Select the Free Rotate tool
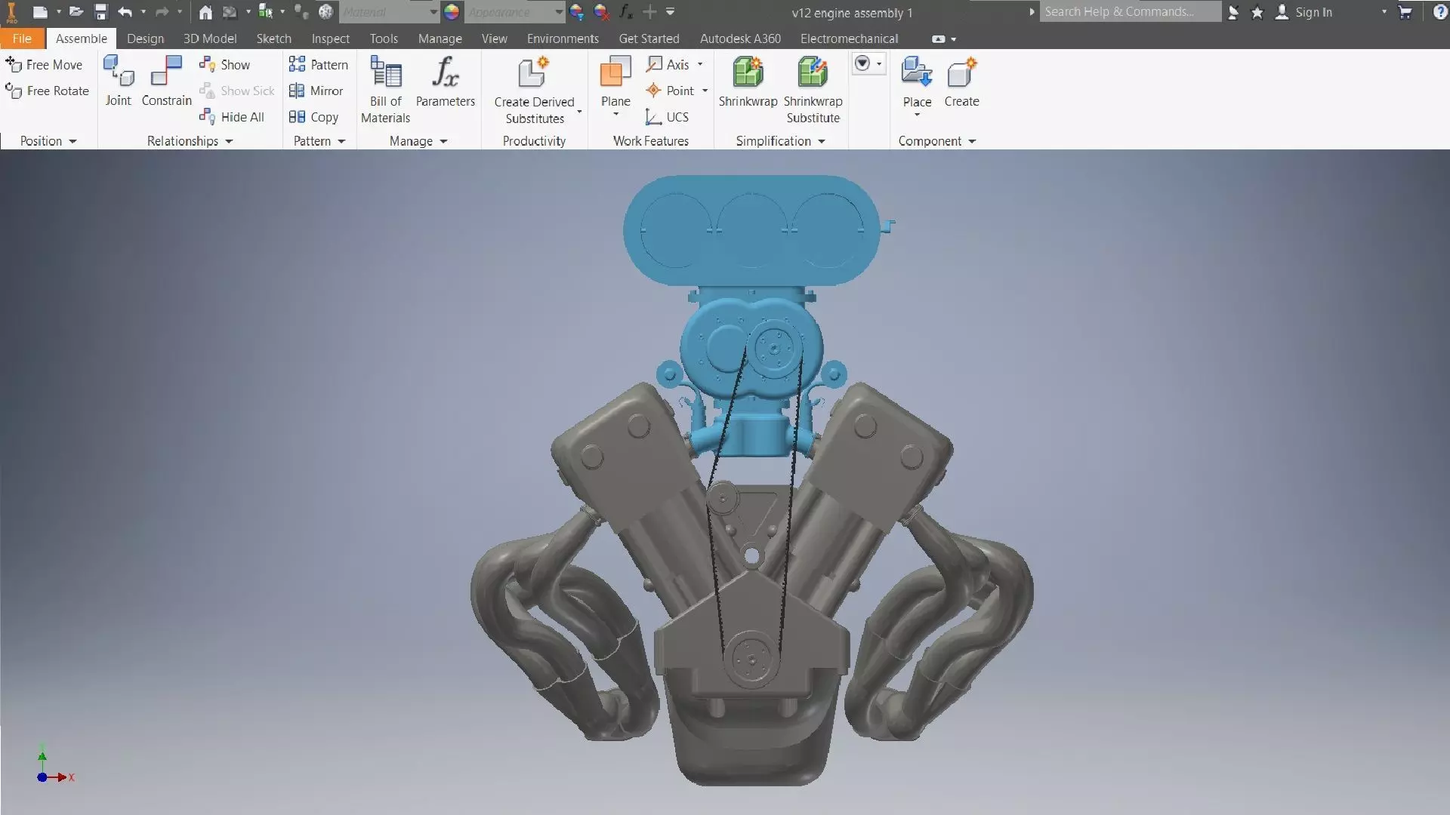Viewport: 1450px width, 815px height. click(x=47, y=91)
